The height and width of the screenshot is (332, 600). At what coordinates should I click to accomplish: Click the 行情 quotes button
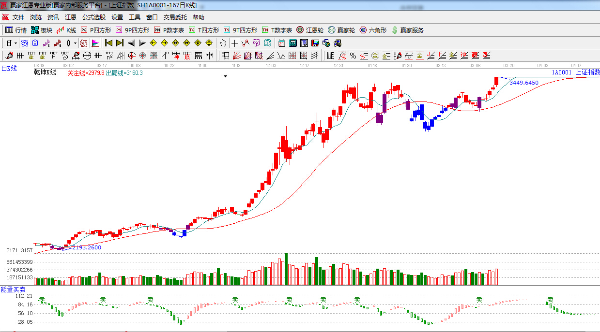(x=16, y=30)
